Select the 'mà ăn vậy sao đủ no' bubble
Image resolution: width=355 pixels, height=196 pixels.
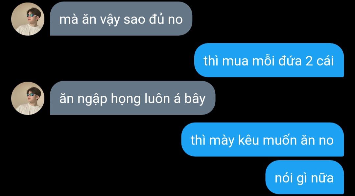pos(121,19)
